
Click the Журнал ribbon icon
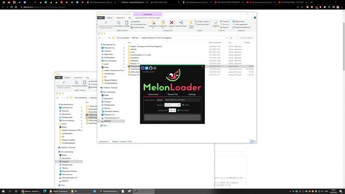224,27
